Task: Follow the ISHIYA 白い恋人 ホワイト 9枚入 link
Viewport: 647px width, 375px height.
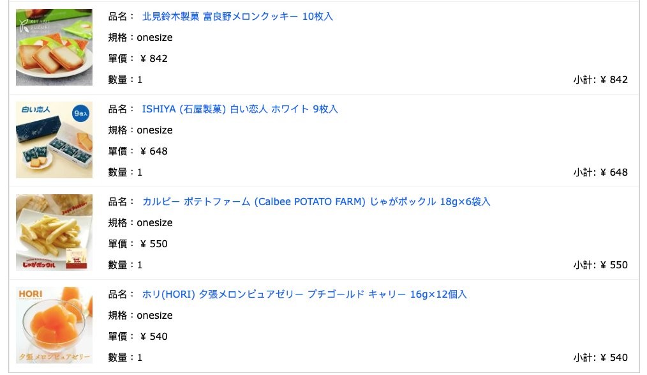Action: coord(240,109)
